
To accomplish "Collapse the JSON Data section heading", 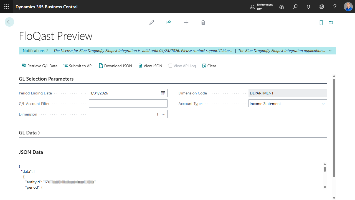I will (31, 152).
